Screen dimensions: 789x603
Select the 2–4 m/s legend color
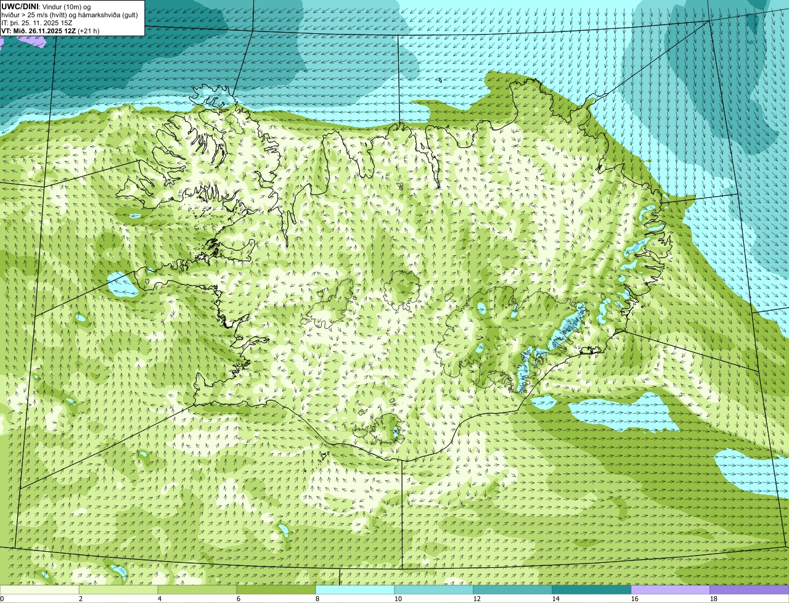[118, 589]
